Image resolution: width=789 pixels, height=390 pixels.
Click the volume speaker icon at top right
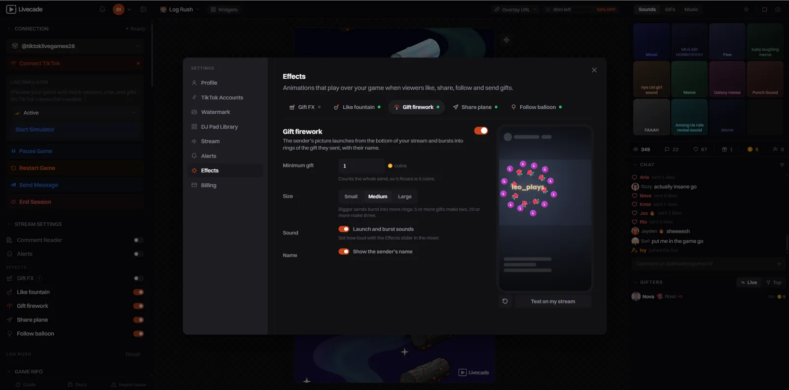click(x=747, y=9)
